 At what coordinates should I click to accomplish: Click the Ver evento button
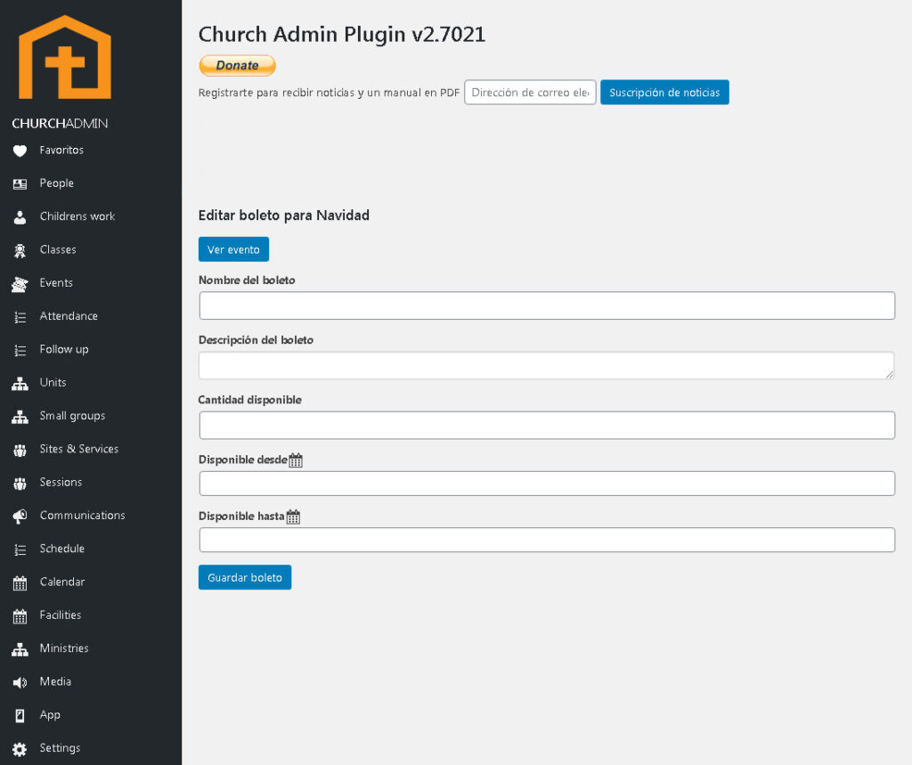click(233, 249)
